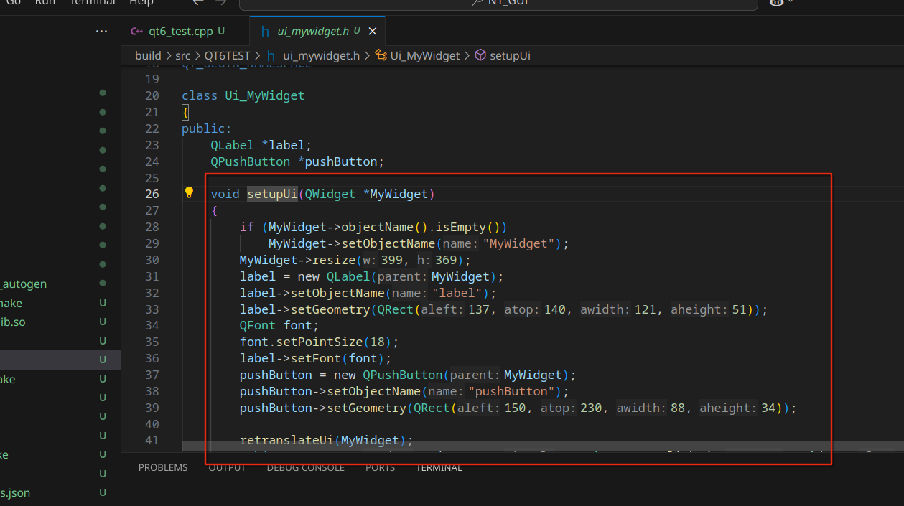Image resolution: width=904 pixels, height=506 pixels.
Task: Select the '_autogen' item in the explorer
Action: [x=23, y=284]
